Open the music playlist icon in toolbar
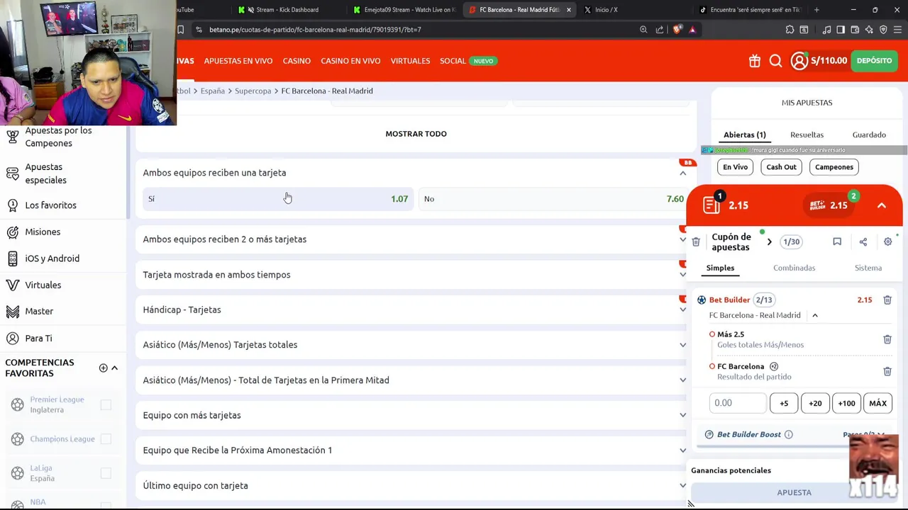 pyautogui.click(x=826, y=30)
